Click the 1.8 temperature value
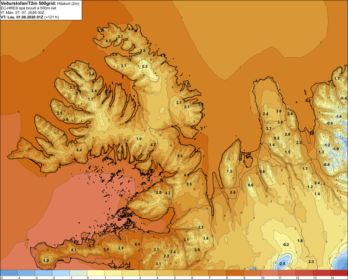Screen dimensions: 348x280 300,241
